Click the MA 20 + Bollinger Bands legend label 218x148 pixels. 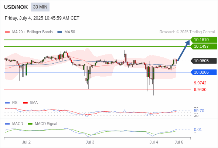pos(33,32)
